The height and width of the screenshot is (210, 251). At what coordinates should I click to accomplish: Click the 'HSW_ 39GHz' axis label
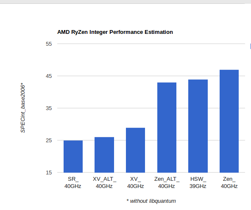(x=198, y=182)
